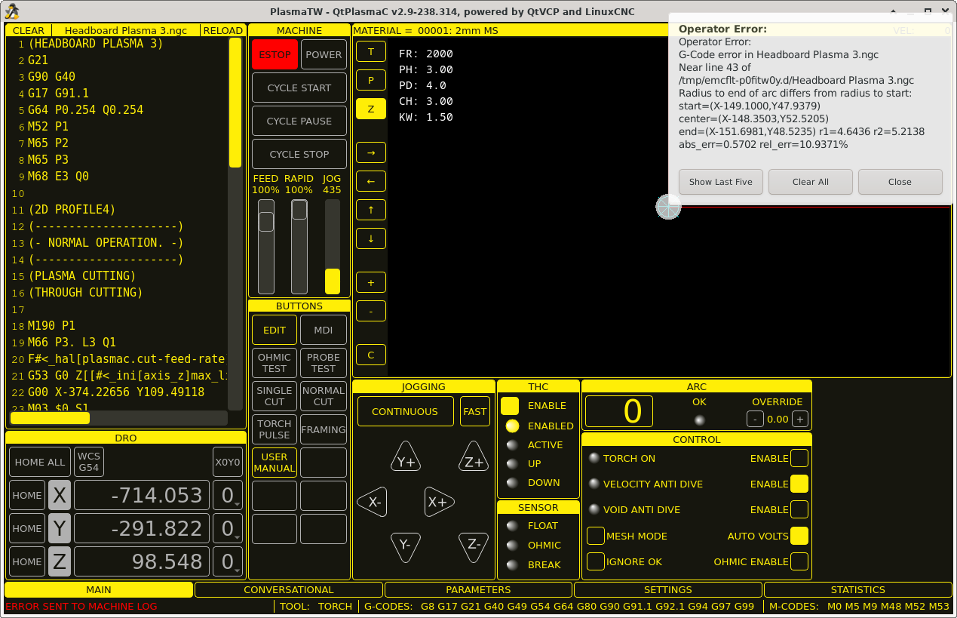Pan preview down with the down arrow

(x=371, y=238)
